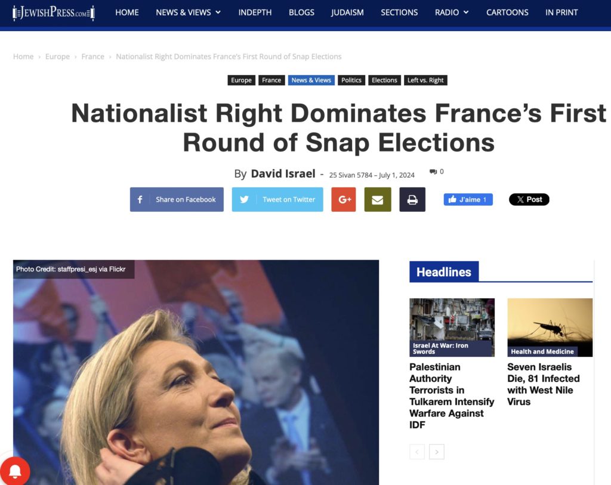Share article via email envelope icon

378,200
